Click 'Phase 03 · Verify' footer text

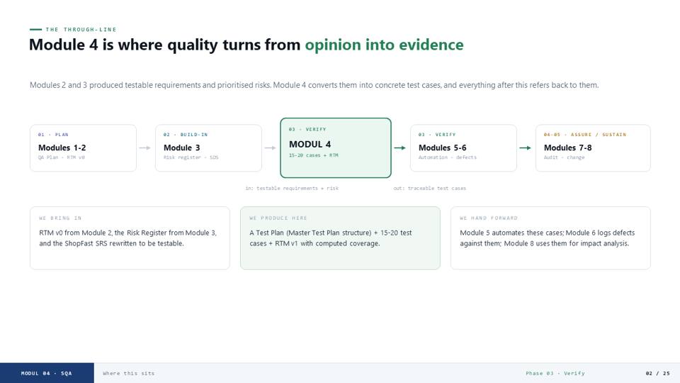[555, 374]
